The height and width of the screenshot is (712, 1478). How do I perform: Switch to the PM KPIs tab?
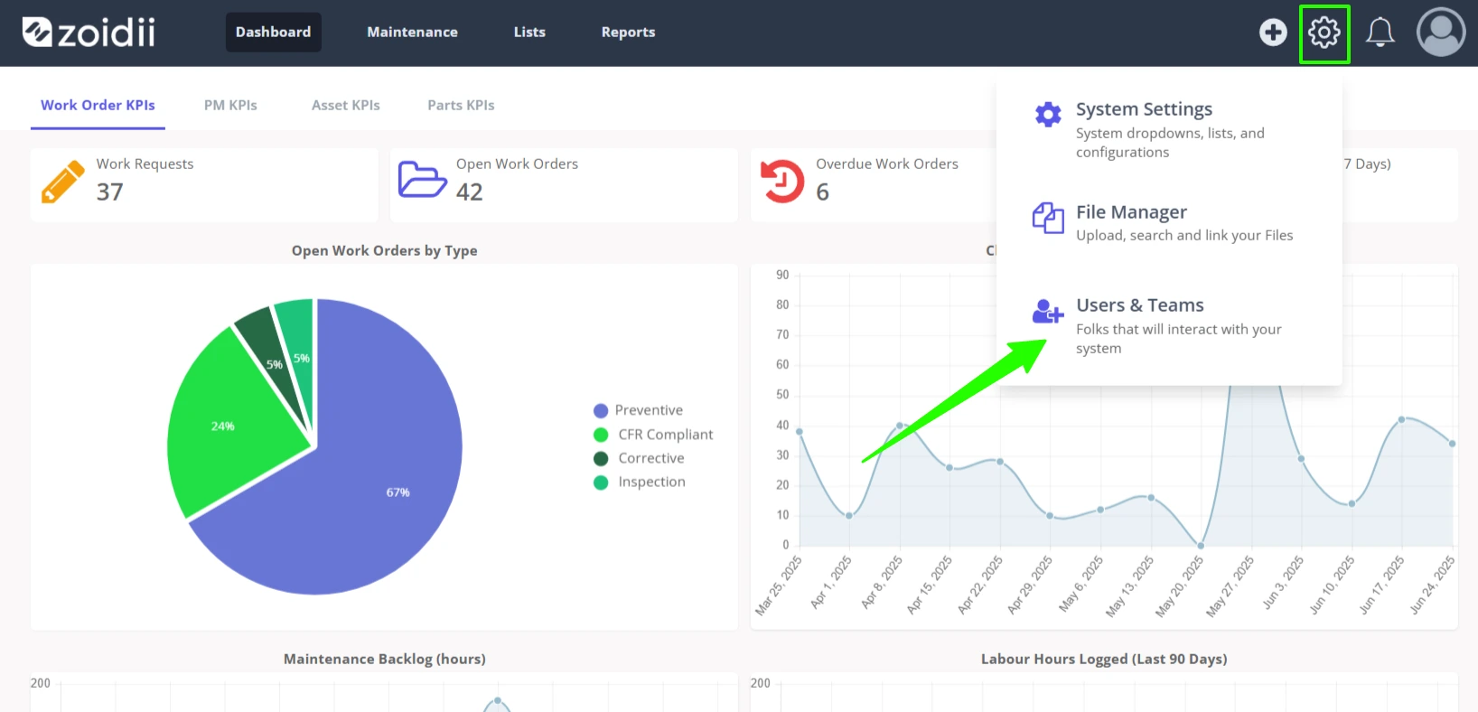(230, 106)
